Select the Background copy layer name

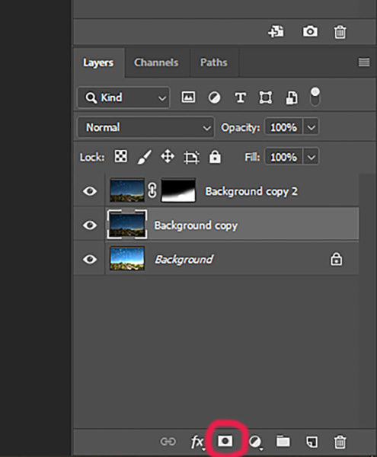click(x=196, y=225)
